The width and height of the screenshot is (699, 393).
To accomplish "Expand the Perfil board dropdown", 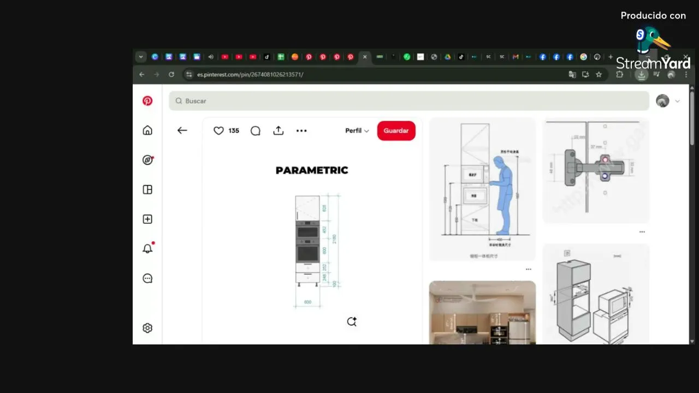I will point(357,130).
